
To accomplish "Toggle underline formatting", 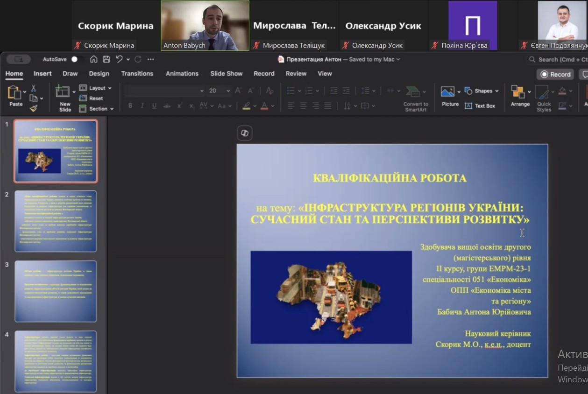I will pos(154,106).
